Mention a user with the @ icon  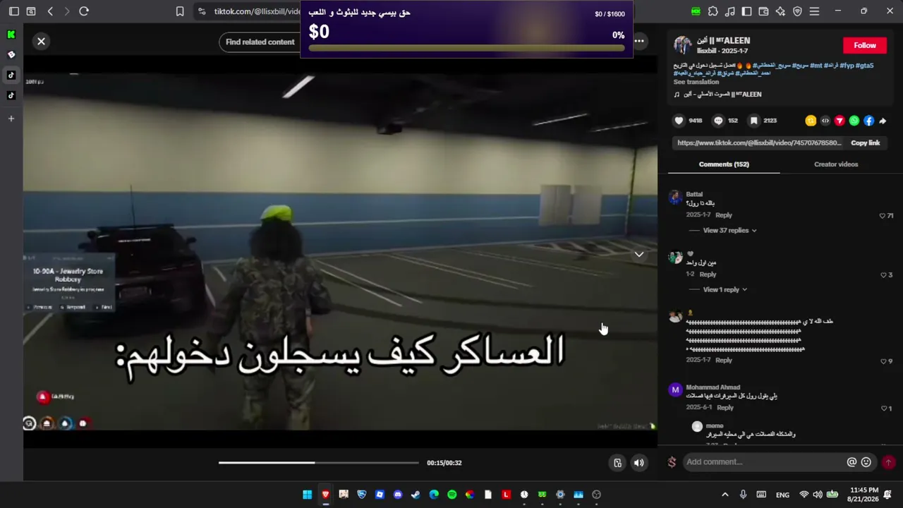coord(852,462)
